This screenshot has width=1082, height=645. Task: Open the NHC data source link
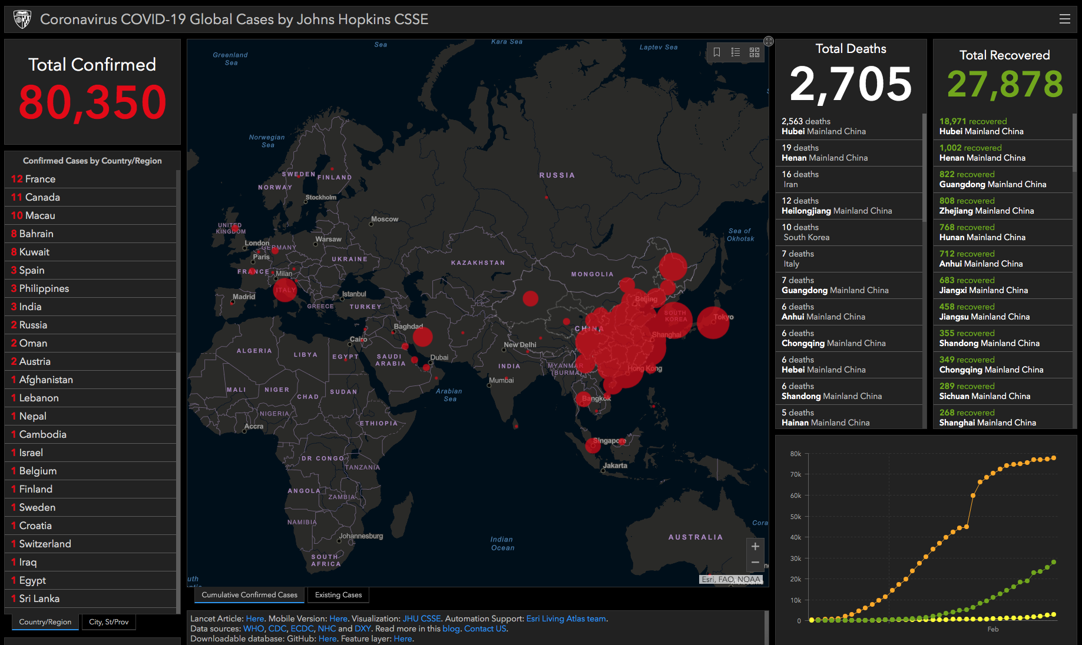tap(327, 629)
